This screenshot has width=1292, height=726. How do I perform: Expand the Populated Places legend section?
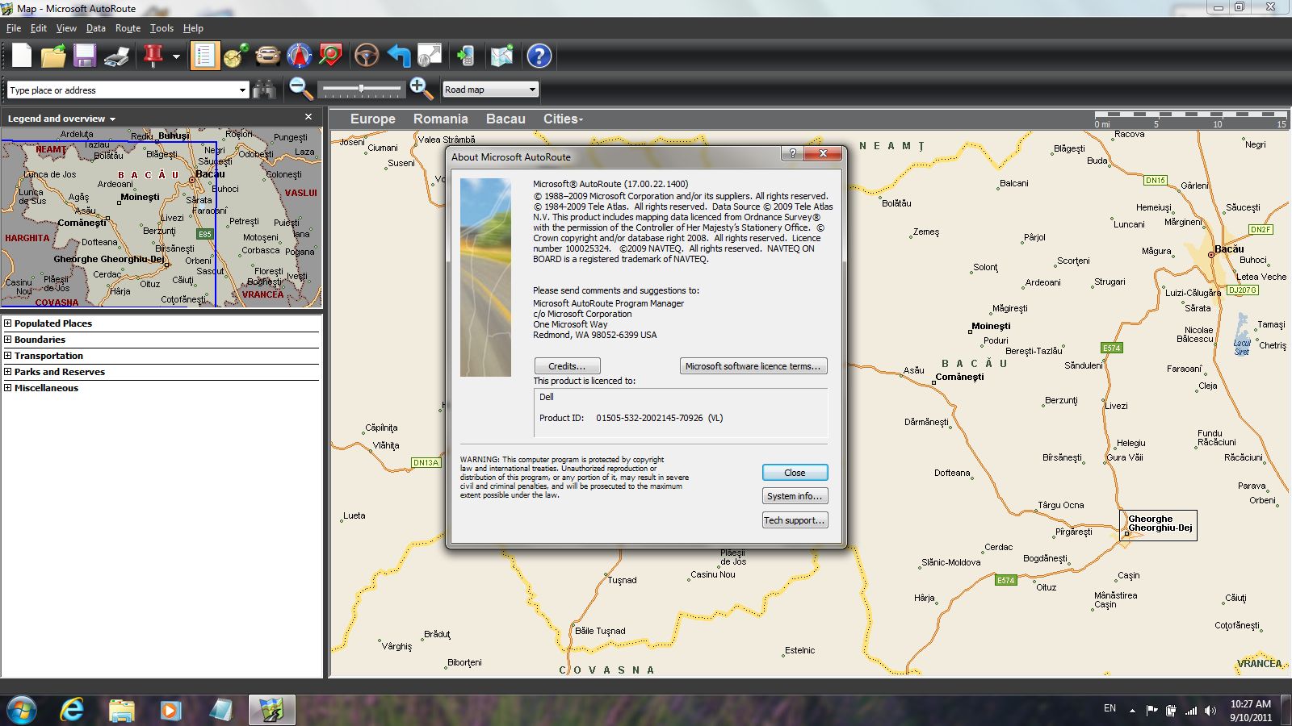pyautogui.click(x=8, y=323)
